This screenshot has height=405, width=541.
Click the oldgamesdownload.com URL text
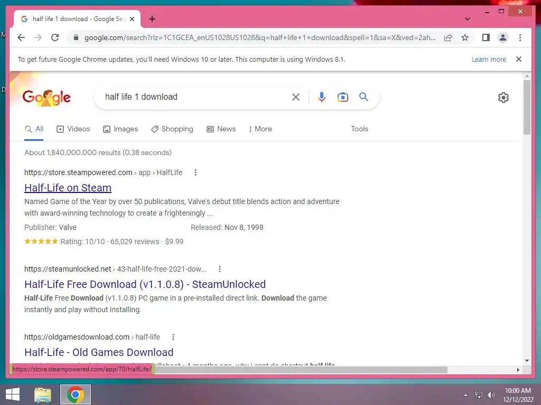click(x=92, y=337)
